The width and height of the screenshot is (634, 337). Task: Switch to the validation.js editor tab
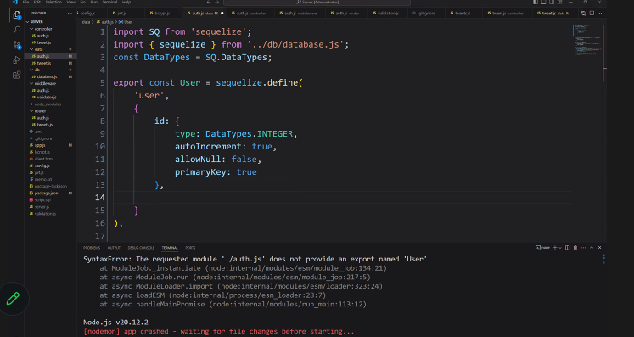pyautogui.click(x=388, y=14)
